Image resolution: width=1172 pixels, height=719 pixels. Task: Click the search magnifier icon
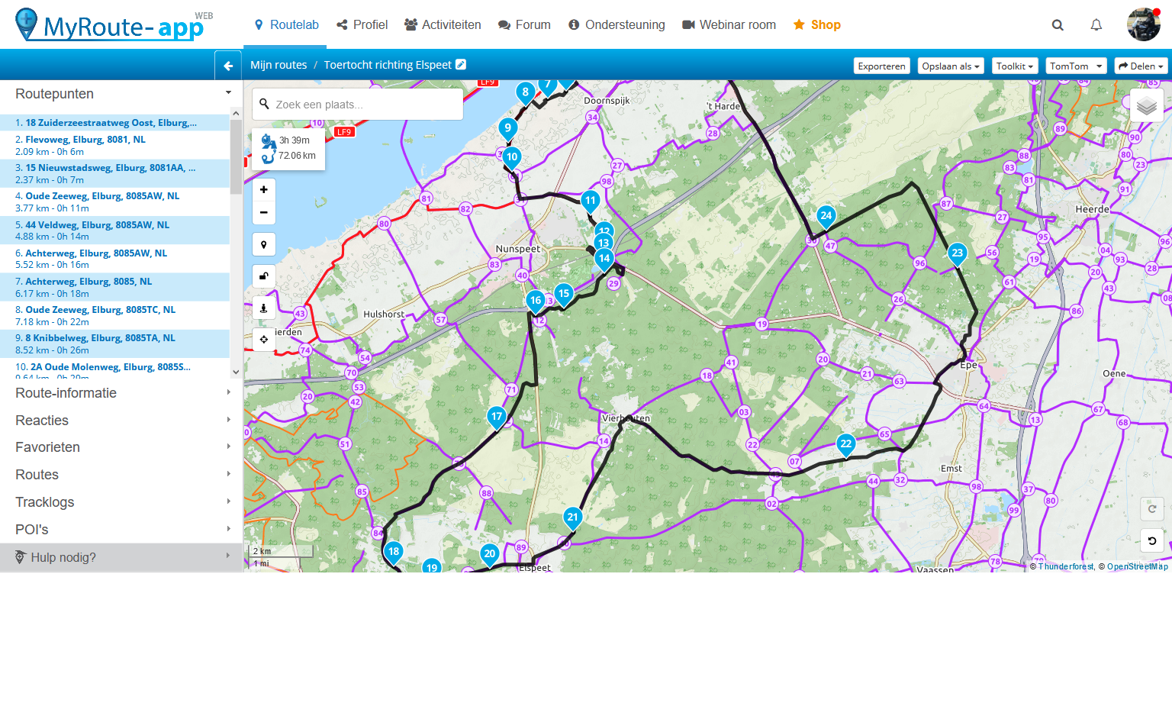pos(1058,25)
